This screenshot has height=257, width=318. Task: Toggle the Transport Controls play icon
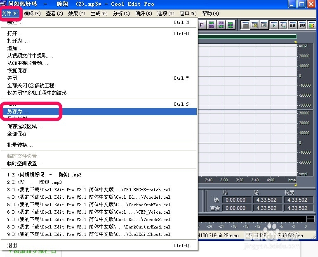point(274,25)
